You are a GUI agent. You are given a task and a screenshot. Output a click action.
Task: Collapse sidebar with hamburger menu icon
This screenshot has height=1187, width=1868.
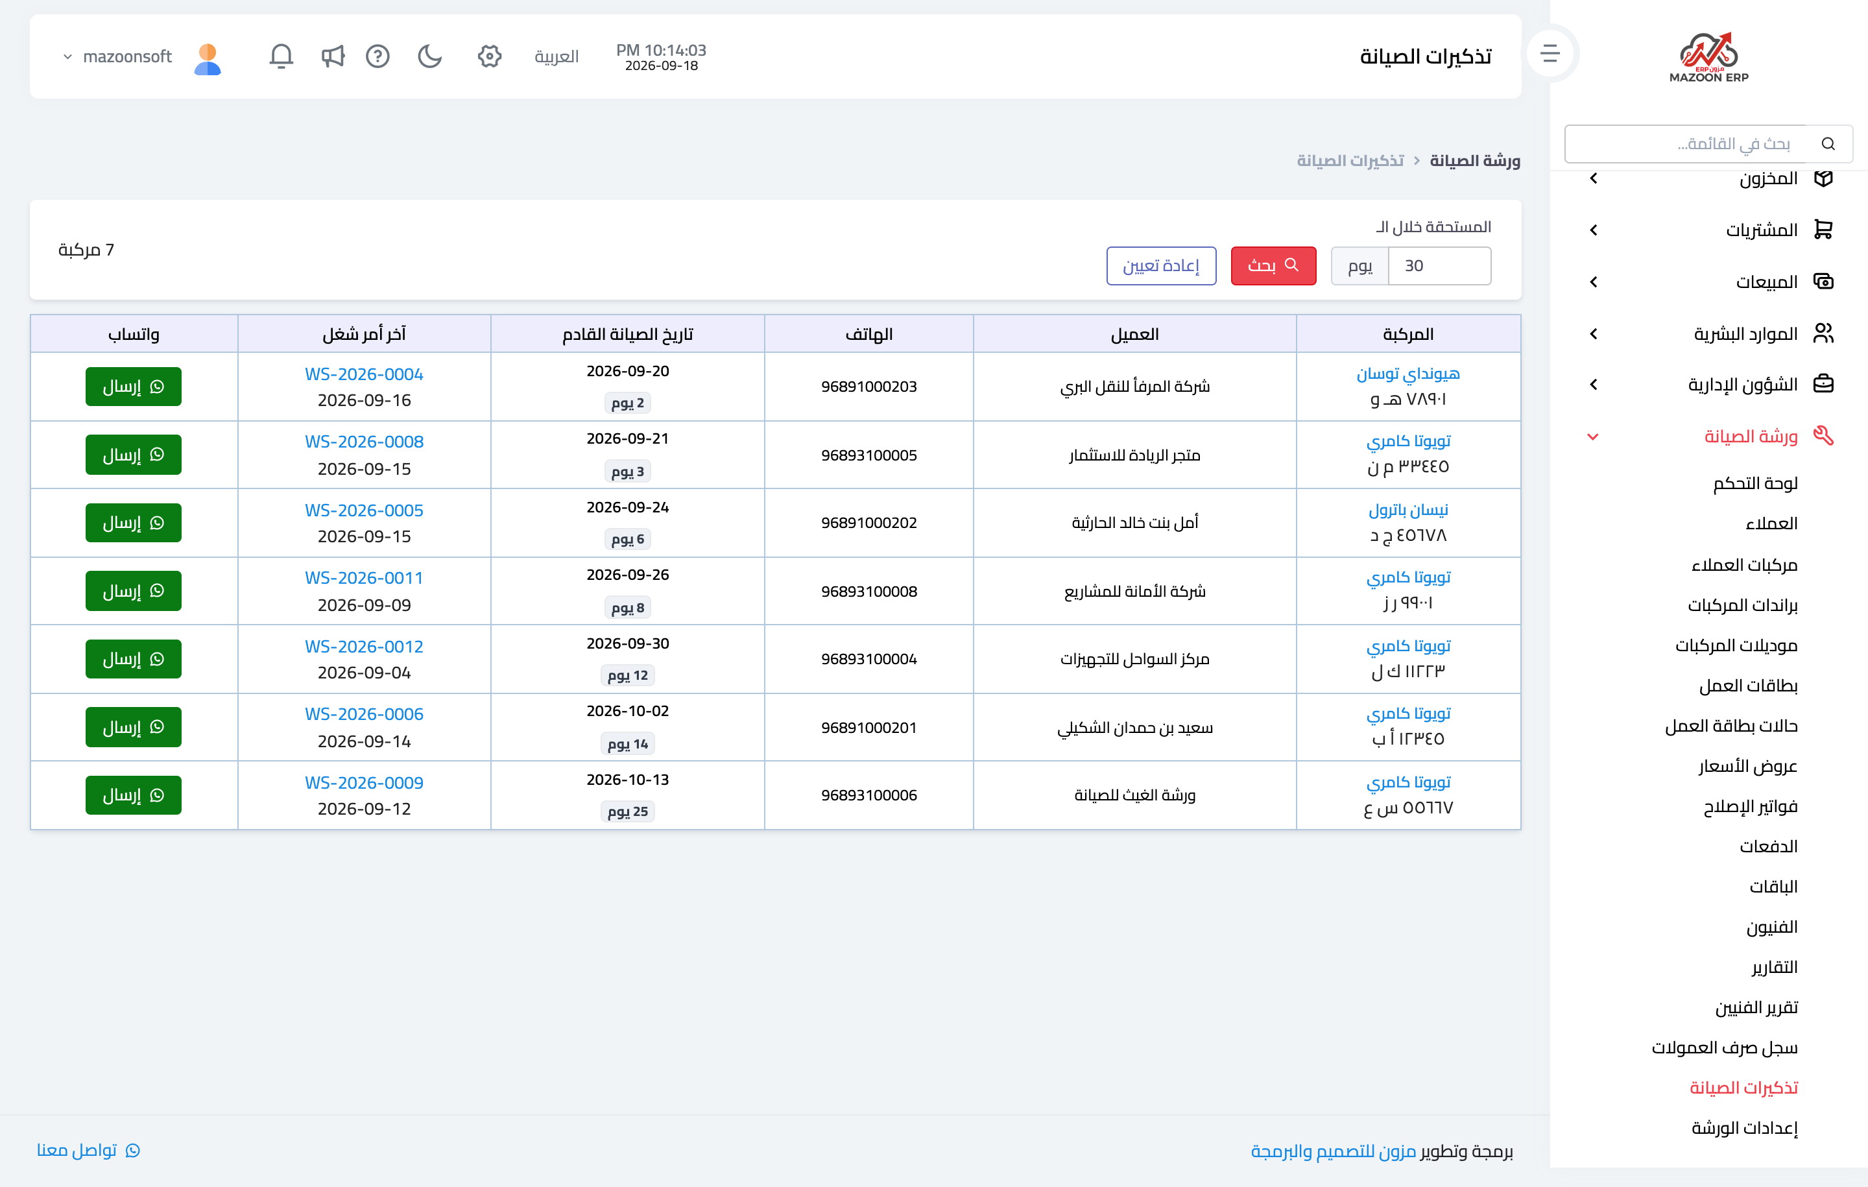coord(1549,53)
